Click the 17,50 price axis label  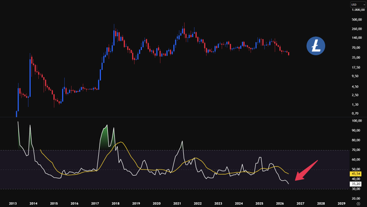point(356,67)
